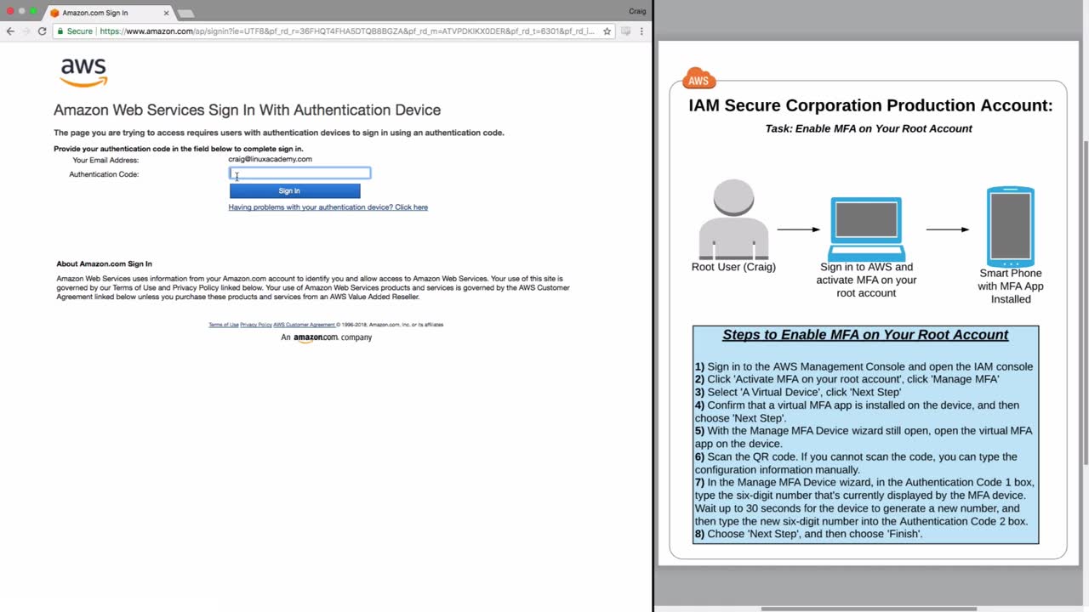
Task: Open a new browser tab
Action: pos(185,14)
